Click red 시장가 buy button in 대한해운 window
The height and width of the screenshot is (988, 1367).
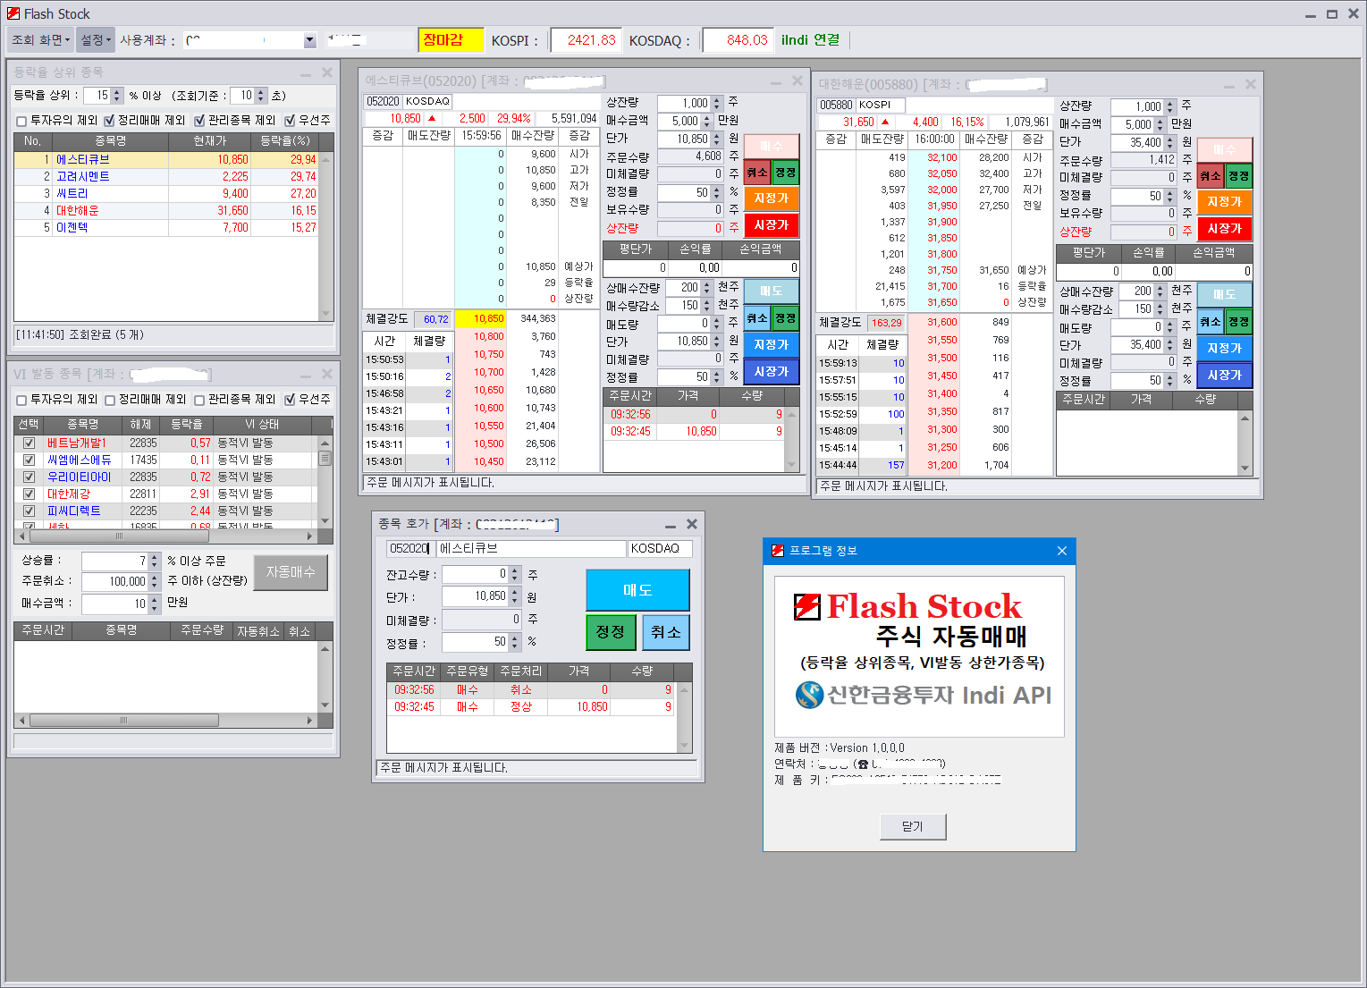click(1225, 228)
